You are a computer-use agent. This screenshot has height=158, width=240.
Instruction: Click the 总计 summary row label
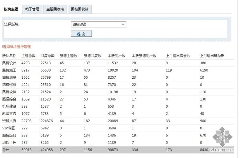6,150
